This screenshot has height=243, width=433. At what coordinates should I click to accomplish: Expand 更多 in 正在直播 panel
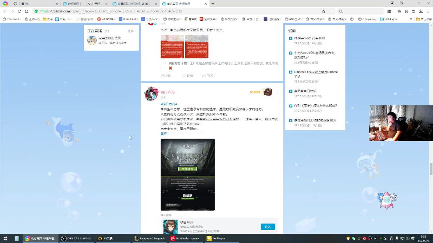(132, 31)
